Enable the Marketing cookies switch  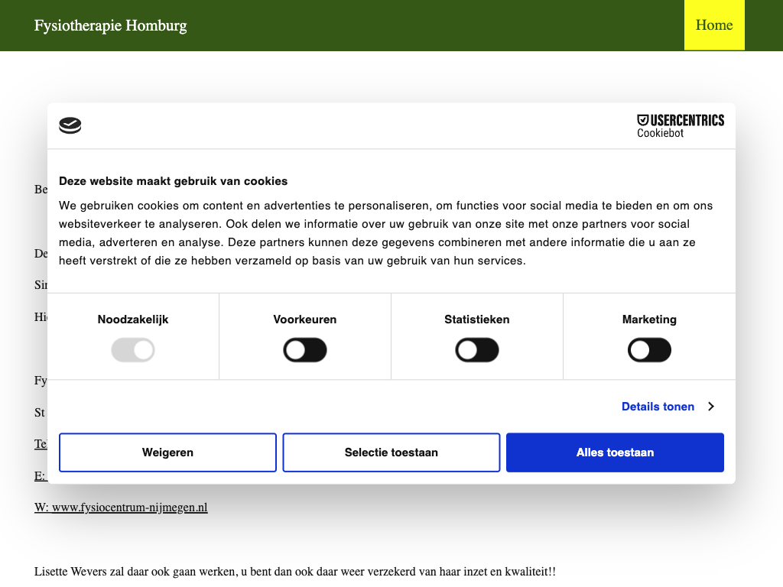coord(649,351)
